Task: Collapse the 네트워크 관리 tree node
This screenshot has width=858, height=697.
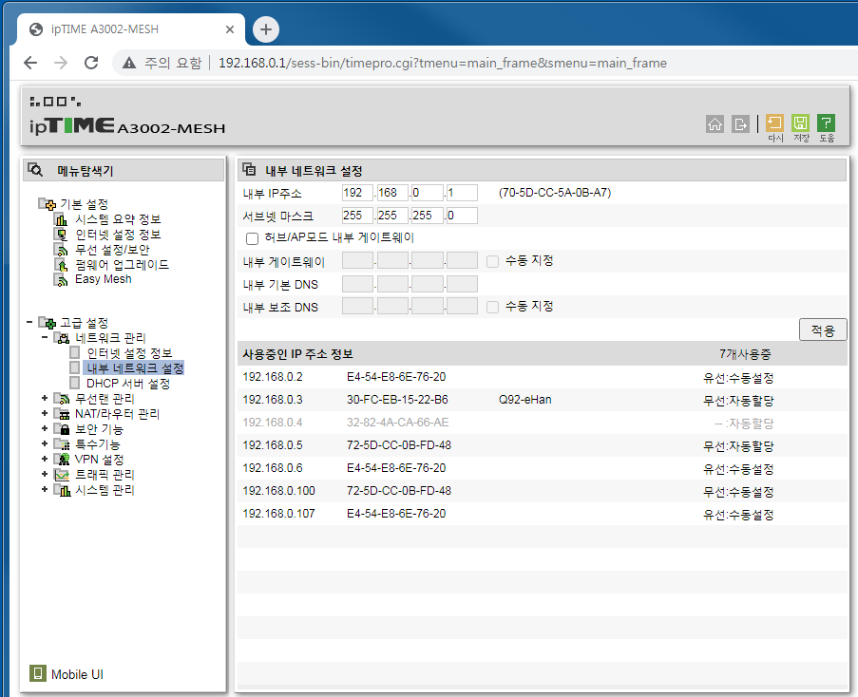Action: tap(45, 338)
